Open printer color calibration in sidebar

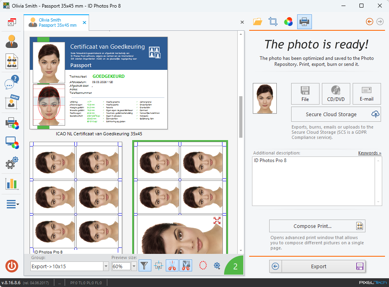click(12, 123)
